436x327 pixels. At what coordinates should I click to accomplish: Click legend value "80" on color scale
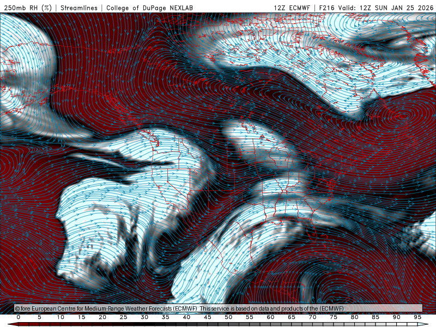pyautogui.click(x=355, y=317)
